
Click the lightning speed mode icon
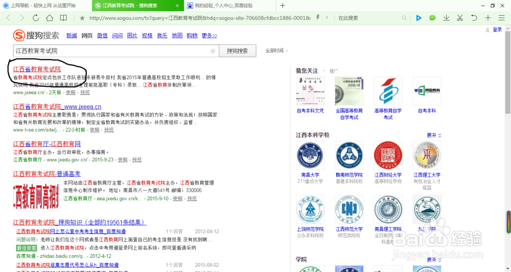tap(318, 17)
